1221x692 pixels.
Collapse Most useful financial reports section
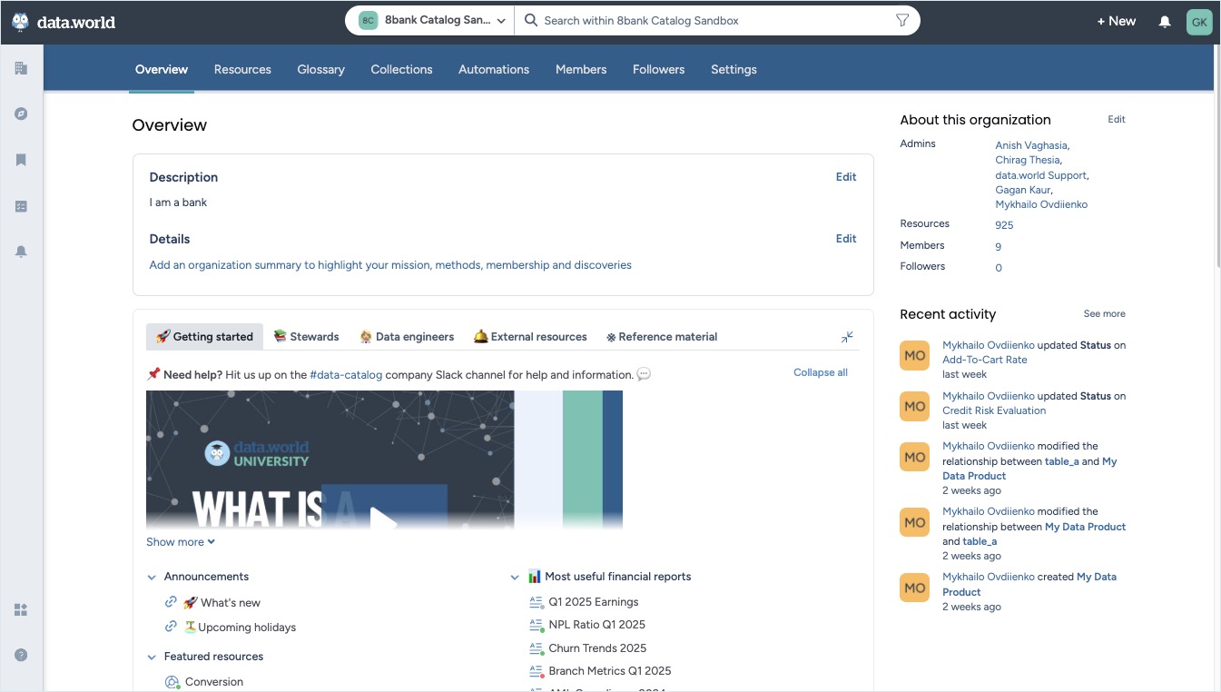(x=515, y=577)
